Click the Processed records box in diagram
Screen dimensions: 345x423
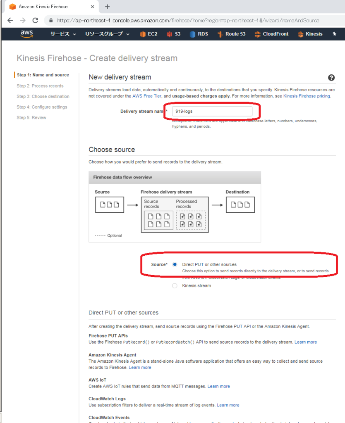tap(191, 221)
